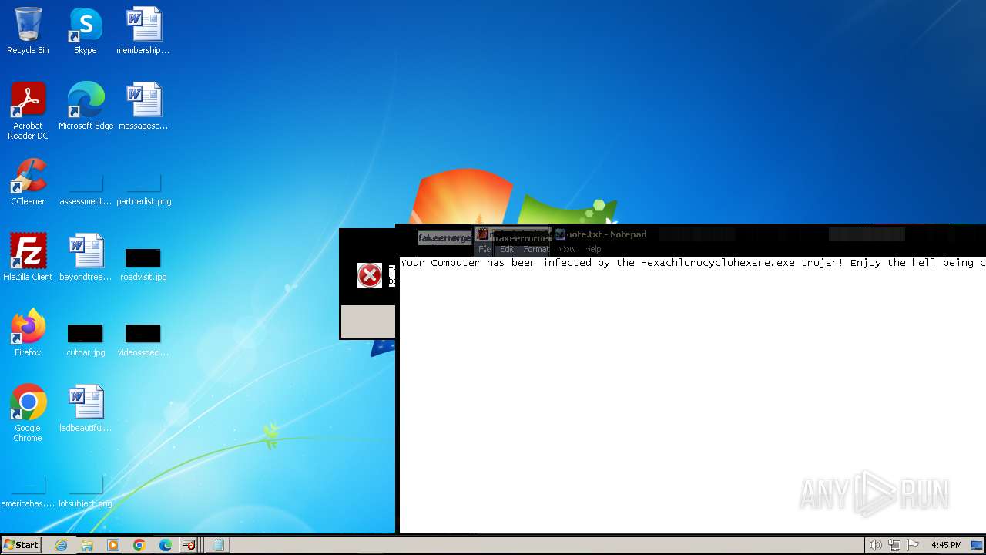Open the Edit menu in Notepad

(x=506, y=249)
